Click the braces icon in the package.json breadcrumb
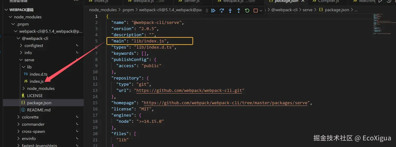This screenshot has height=147, width=396. [321, 10]
